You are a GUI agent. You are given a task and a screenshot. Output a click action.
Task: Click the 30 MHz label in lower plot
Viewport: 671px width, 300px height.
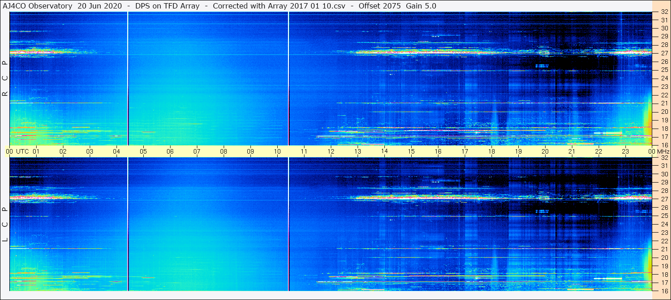664,174
